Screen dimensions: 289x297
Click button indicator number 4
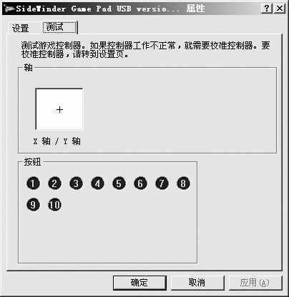click(97, 183)
